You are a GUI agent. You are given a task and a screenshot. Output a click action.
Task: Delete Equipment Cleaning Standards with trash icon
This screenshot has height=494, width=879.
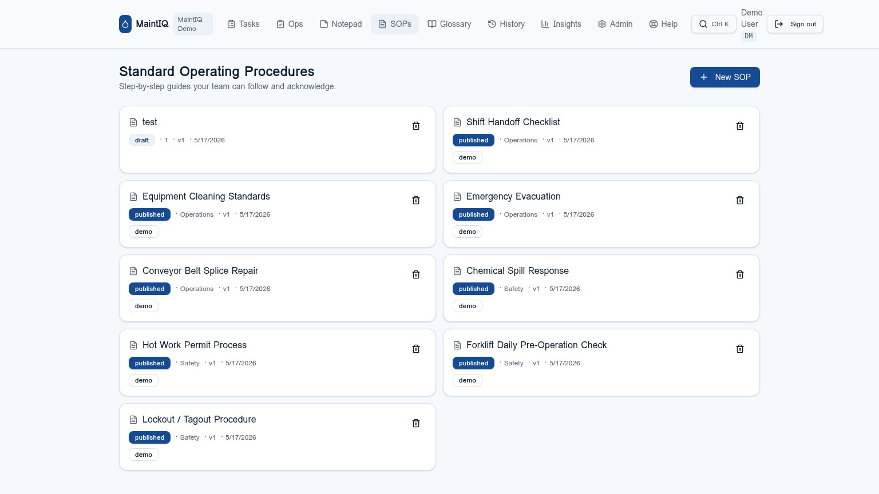tap(416, 200)
